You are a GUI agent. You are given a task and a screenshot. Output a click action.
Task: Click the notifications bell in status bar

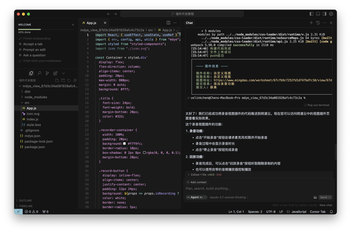331,212
